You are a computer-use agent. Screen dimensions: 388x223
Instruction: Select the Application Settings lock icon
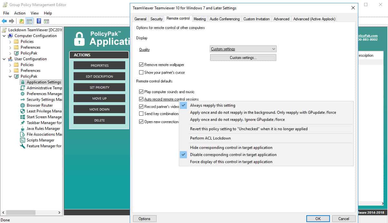click(x=23, y=82)
